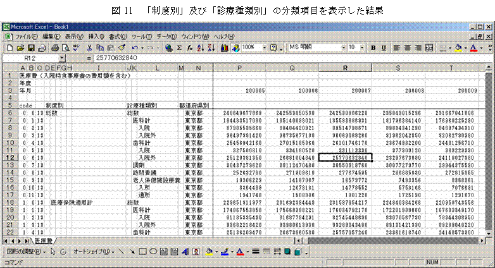Screen dimensions: 495x268
Task: Click the Print icon
Action: click(x=55, y=47)
